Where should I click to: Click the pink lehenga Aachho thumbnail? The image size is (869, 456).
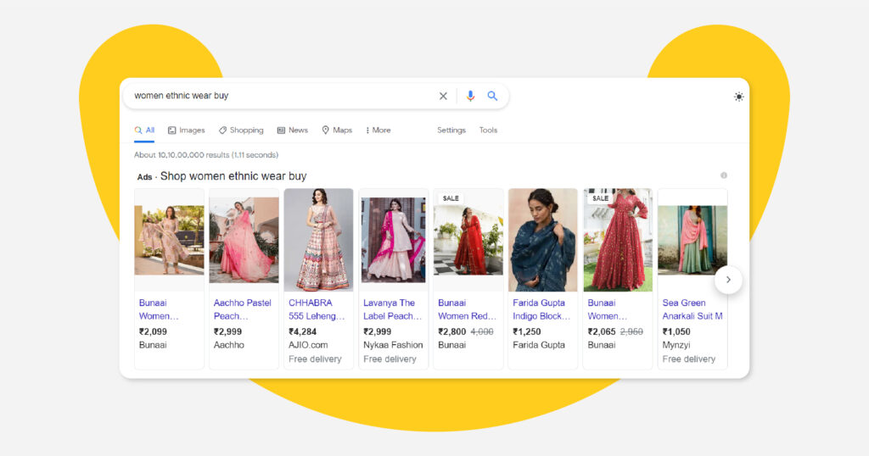pos(244,240)
